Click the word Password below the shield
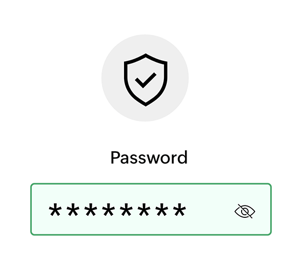Screen dimensions: 302x269 [149, 158]
